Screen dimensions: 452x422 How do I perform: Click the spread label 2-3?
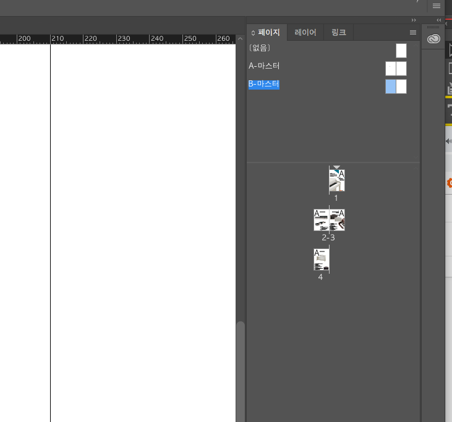[x=328, y=238]
